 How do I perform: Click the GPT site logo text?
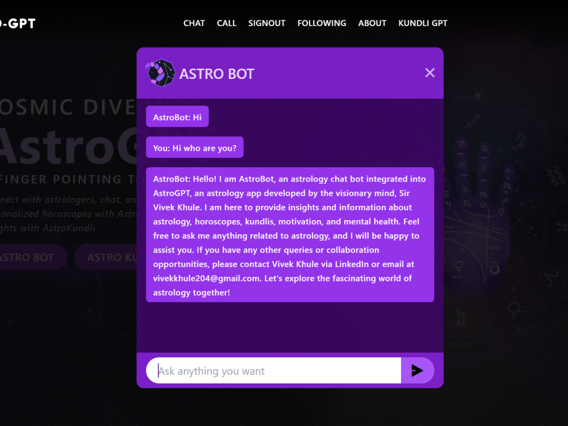[x=18, y=23]
